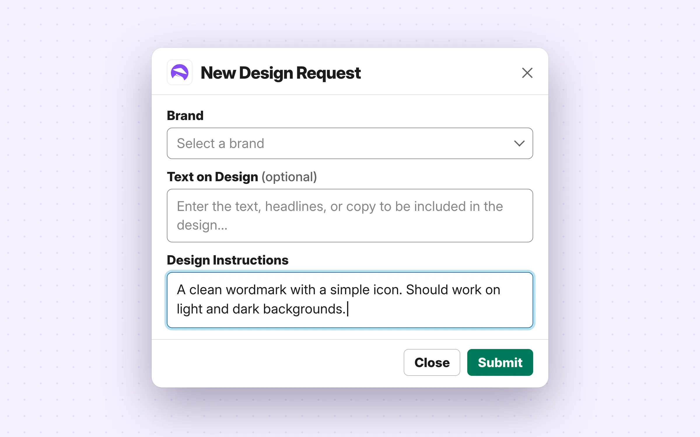700x437 pixels.
Task: Expand brand list via chevron arrow
Action: (519, 143)
